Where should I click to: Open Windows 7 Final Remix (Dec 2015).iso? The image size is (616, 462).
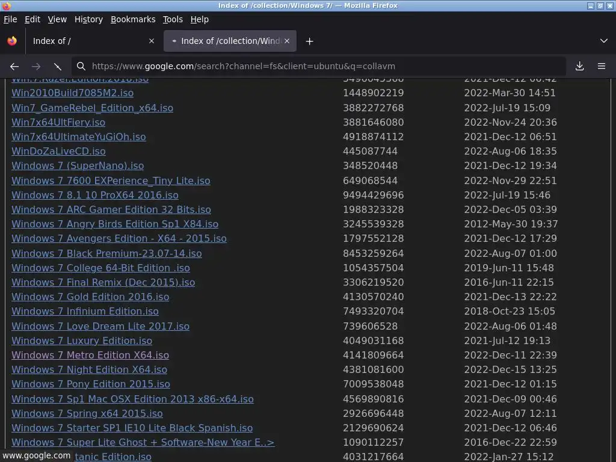coord(103,283)
